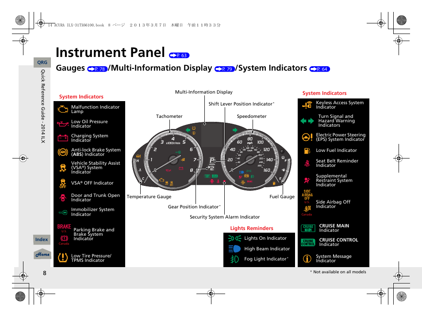The width and height of the screenshot is (422, 317).
Task: Open the QRG side tab
Action: point(42,62)
